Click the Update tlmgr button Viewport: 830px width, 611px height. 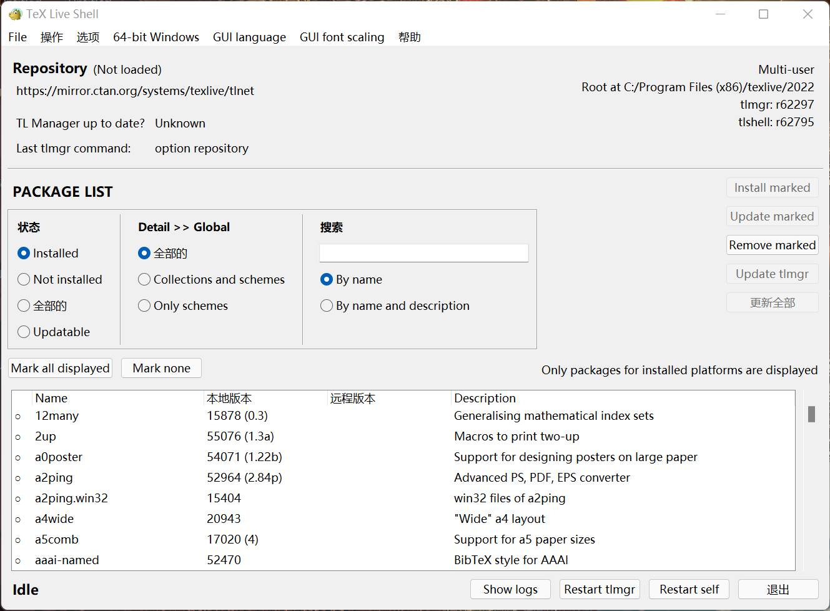coord(772,274)
